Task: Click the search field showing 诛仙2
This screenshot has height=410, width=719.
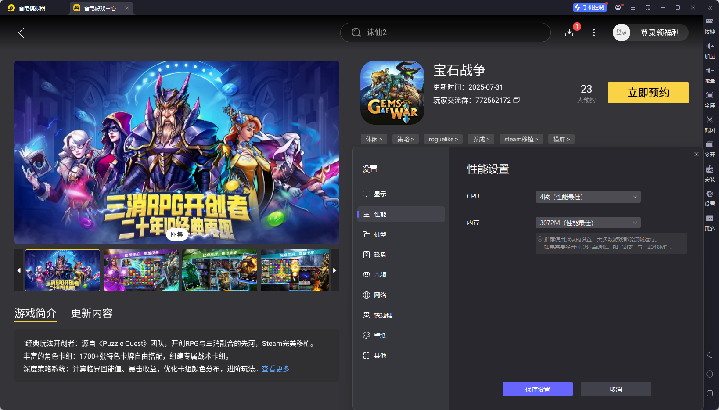Action: point(446,32)
